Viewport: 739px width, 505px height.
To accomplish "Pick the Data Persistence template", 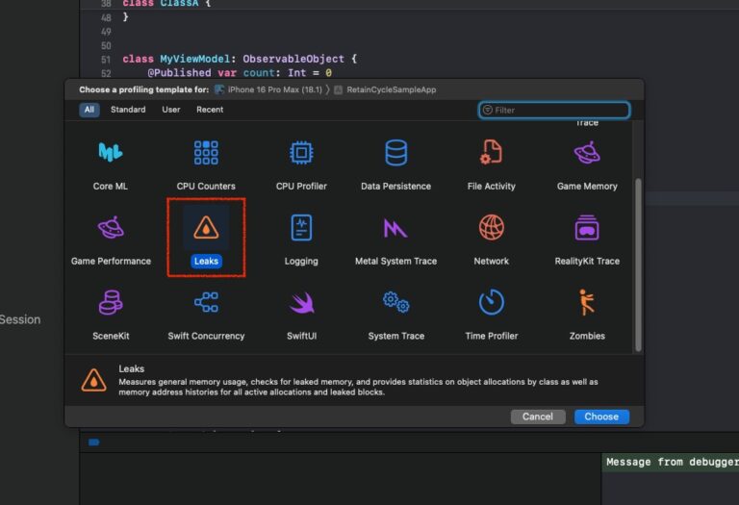I will 395,164.
